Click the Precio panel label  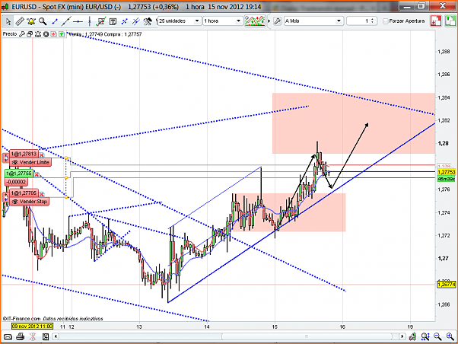[10, 34]
